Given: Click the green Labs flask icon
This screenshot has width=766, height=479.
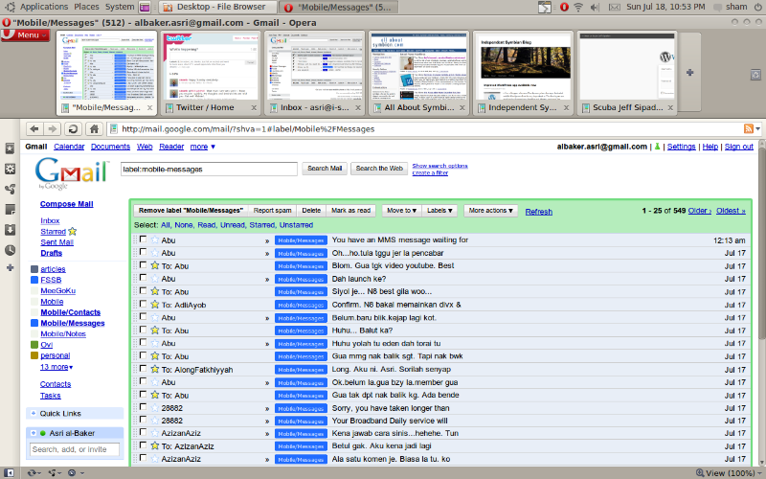Looking at the screenshot, I should (x=657, y=147).
